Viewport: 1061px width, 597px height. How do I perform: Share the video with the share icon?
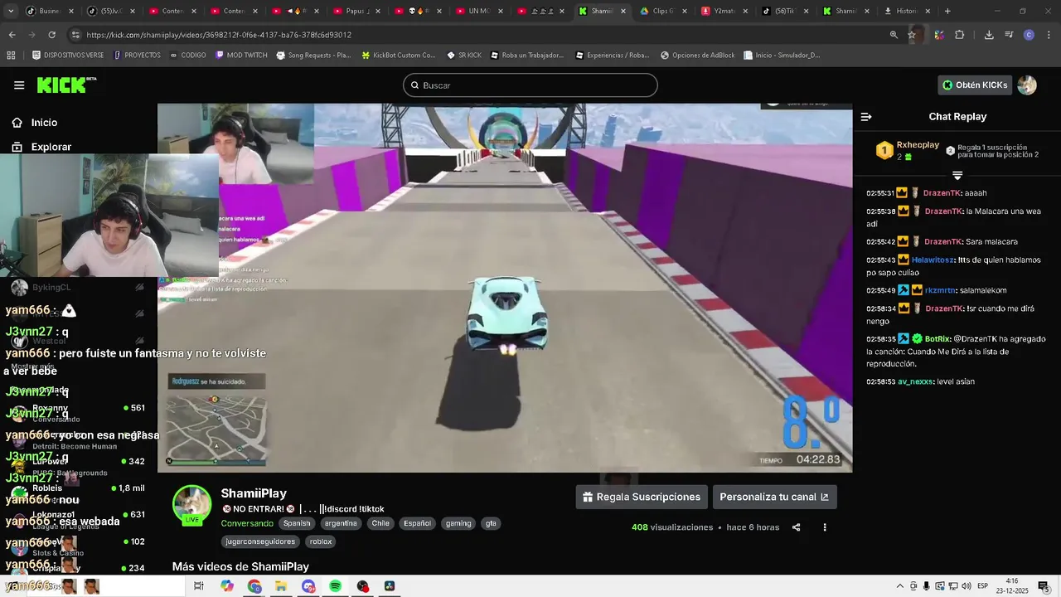pyautogui.click(x=796, y=527)
